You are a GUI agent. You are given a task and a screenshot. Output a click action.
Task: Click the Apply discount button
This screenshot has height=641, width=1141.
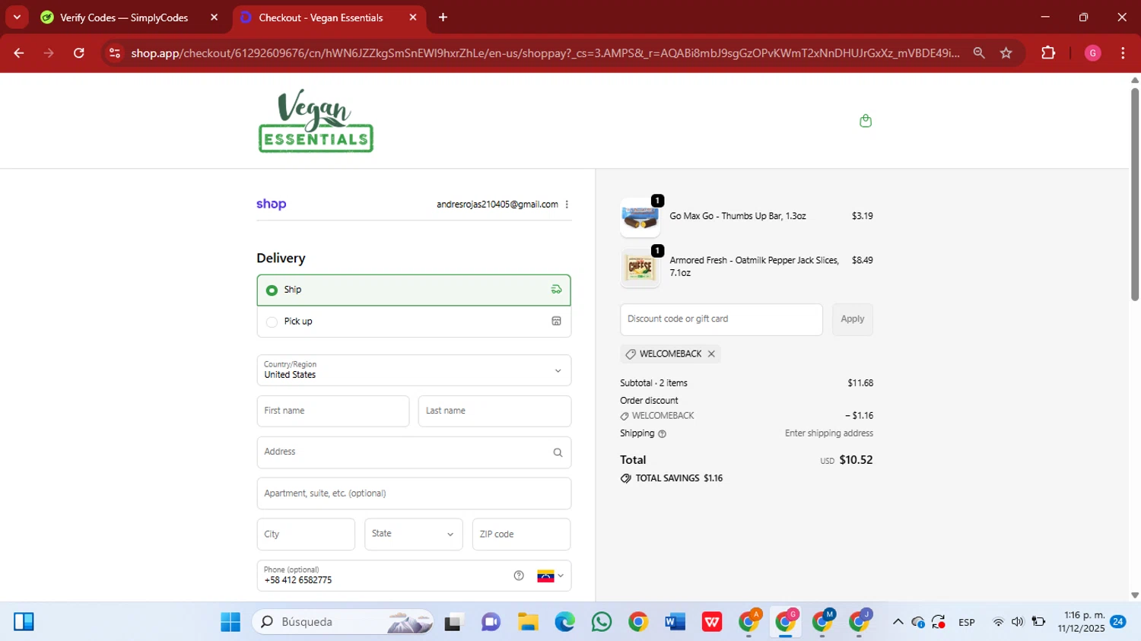852,319
